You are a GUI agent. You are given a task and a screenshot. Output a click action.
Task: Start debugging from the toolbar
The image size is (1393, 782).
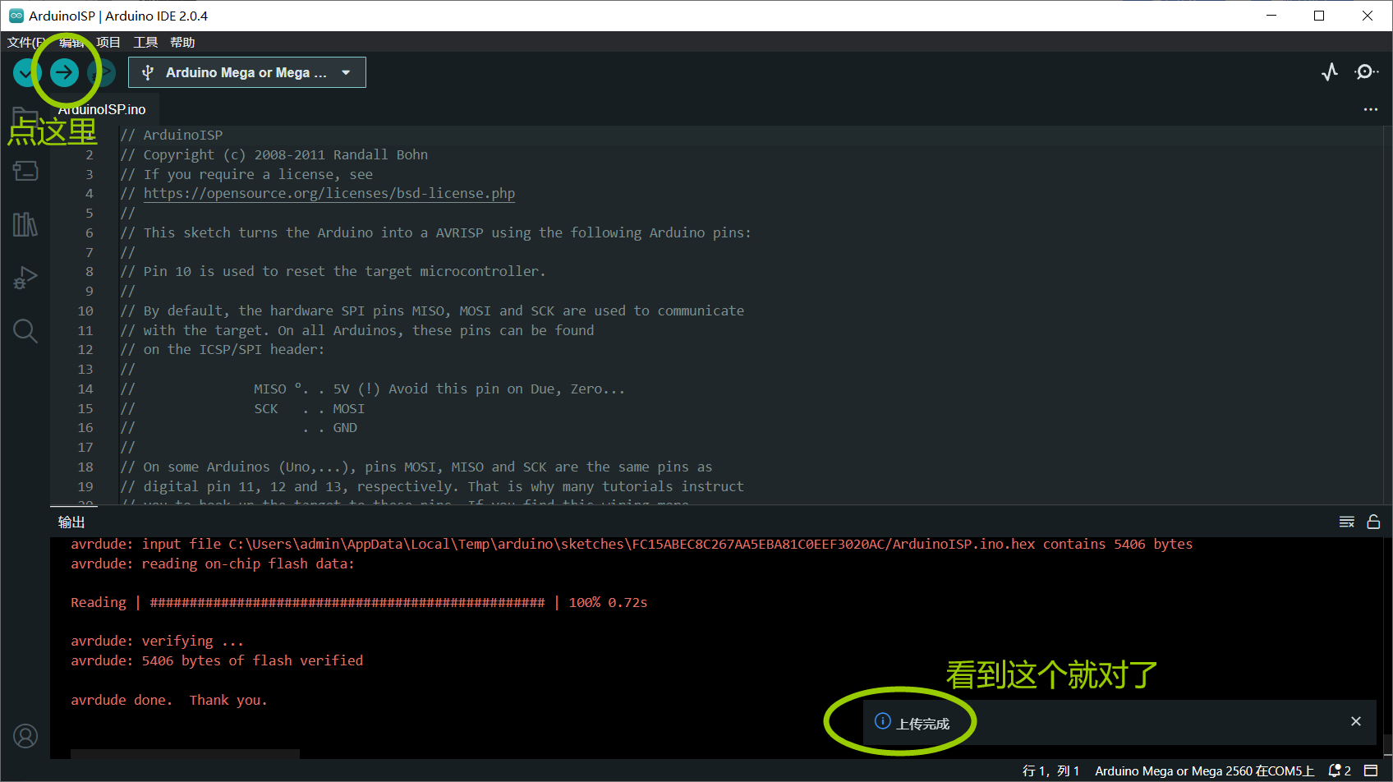pos(102,73)
